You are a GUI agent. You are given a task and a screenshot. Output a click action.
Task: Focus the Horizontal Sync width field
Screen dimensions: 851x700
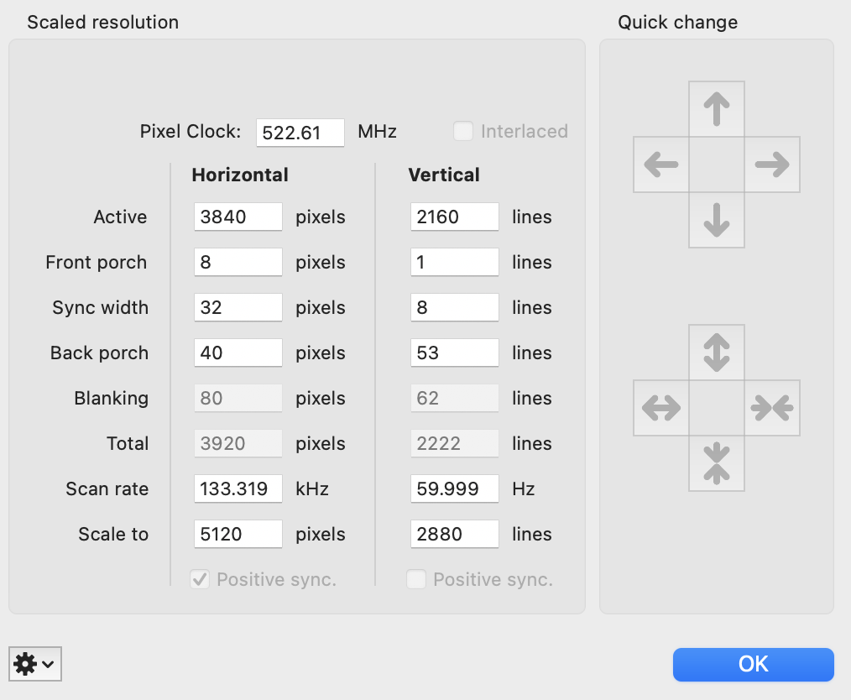[x=238, y=307]
